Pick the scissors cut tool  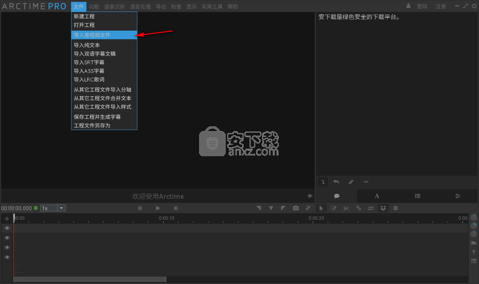(x=346, y=208)
